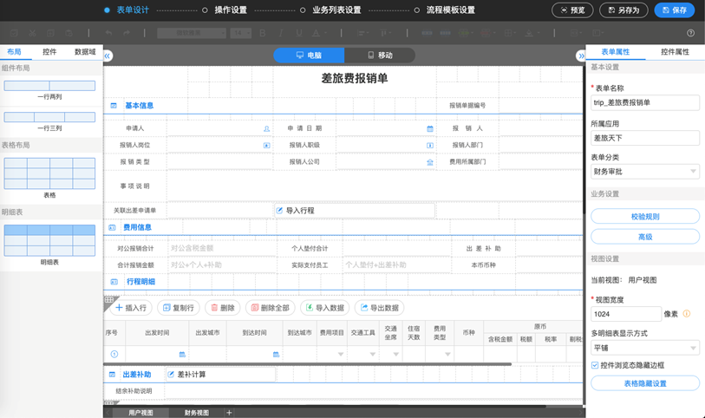Switch to 控件 tab in left panel
The height and width of the screenshot is (418, 705).
pyautogui.click(x=49, y=52)
